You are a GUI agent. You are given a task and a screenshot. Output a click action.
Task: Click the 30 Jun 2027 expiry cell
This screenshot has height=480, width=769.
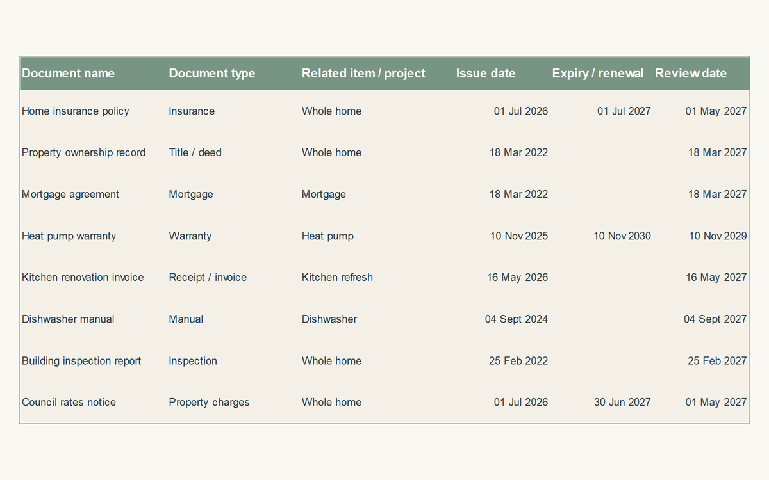tap(622, 402)
